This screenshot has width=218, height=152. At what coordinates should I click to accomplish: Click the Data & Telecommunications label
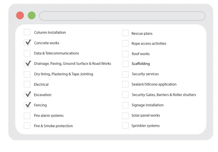tap(56, 53)
